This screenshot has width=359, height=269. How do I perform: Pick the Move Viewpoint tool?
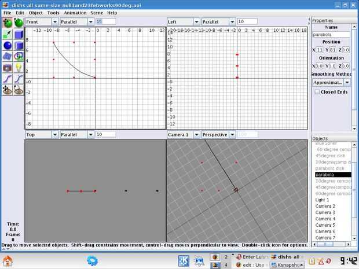pyautogui.click(x=7, y=89)
